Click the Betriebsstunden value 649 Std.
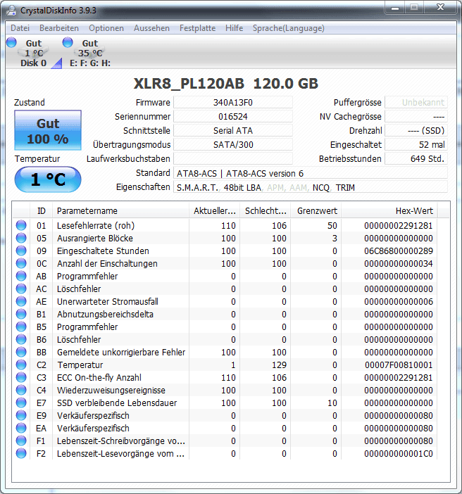Image resolution: width=462 pixels, height=494 pixels. [x=416, y=158]
